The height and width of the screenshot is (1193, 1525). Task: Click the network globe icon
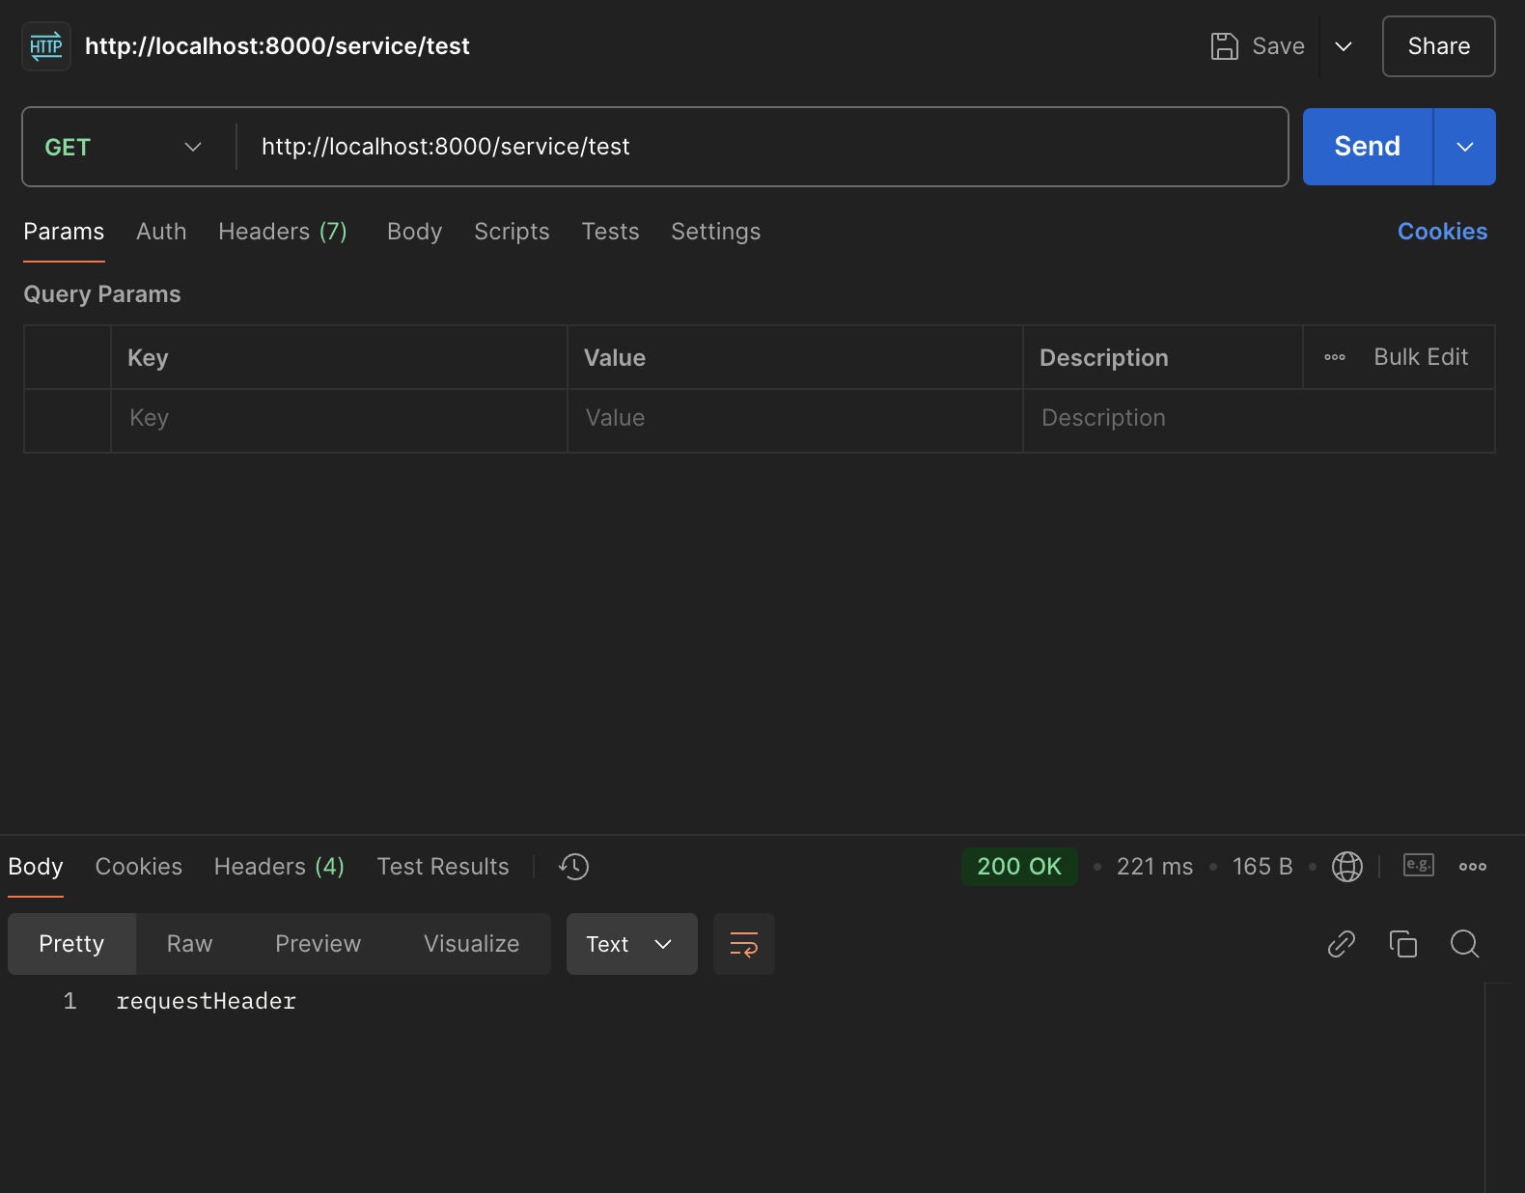[1347, 867]
